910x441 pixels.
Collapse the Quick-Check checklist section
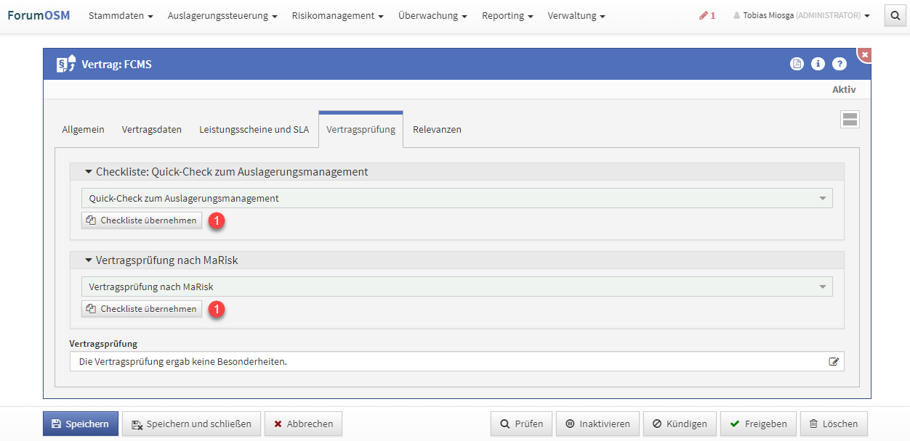[89, 172]
